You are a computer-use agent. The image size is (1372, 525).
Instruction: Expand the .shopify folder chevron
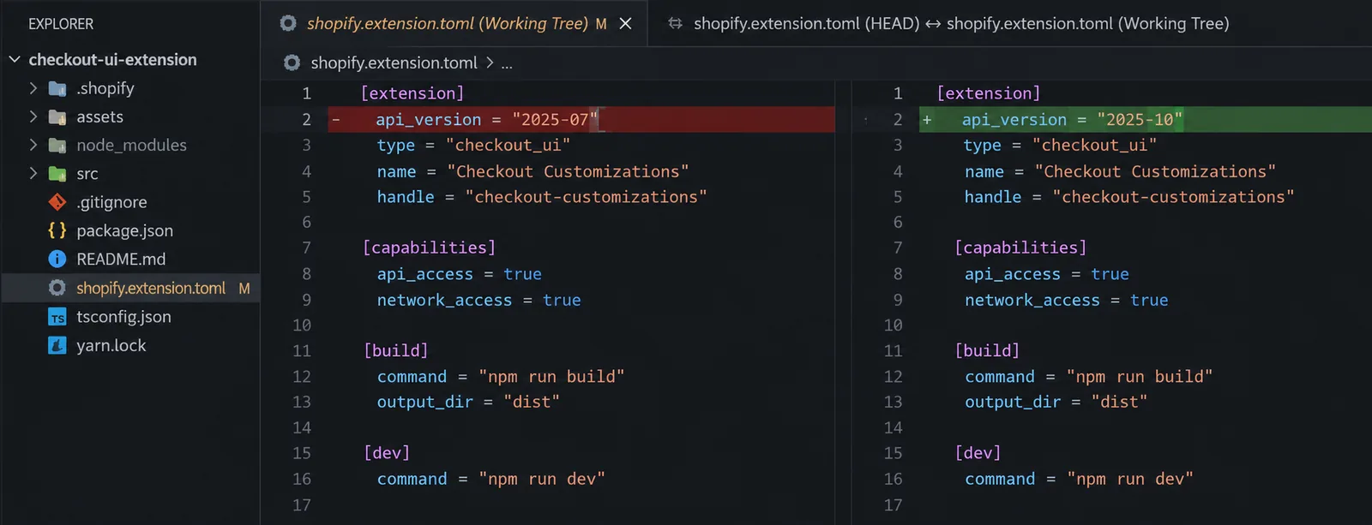[33, 88]
